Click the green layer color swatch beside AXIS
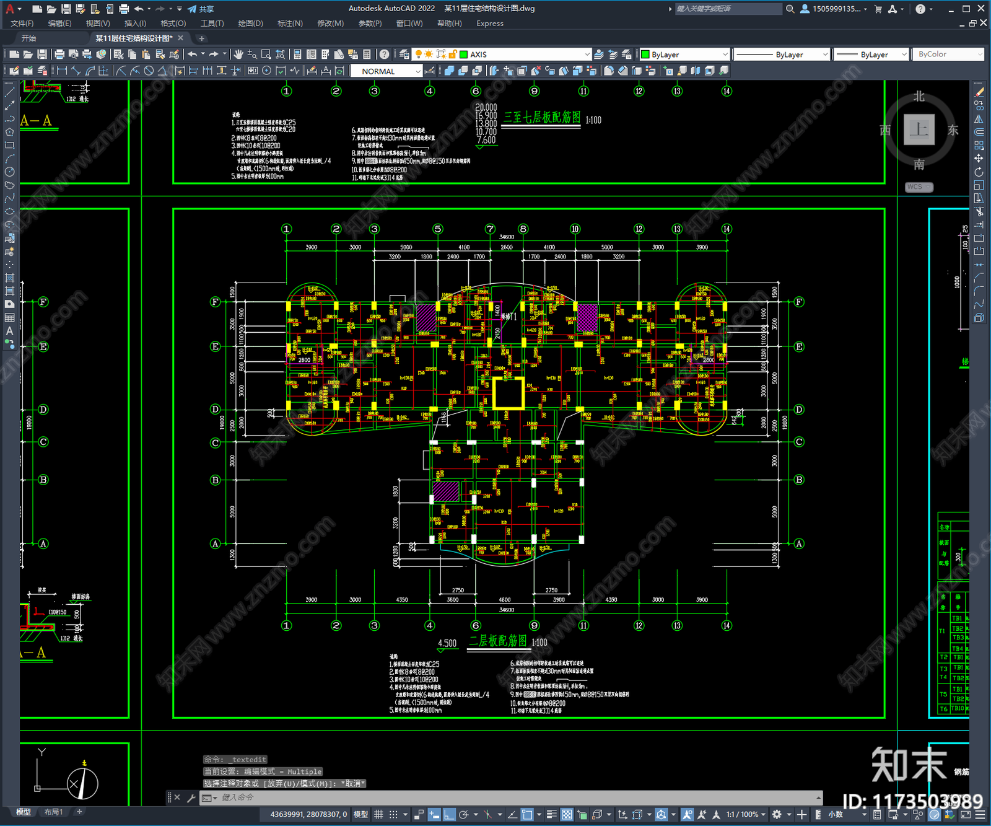The image size is (991, 826). pos(464,55)
